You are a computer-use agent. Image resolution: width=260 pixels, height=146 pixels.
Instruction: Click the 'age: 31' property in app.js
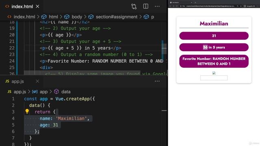[x=49, y=125]
